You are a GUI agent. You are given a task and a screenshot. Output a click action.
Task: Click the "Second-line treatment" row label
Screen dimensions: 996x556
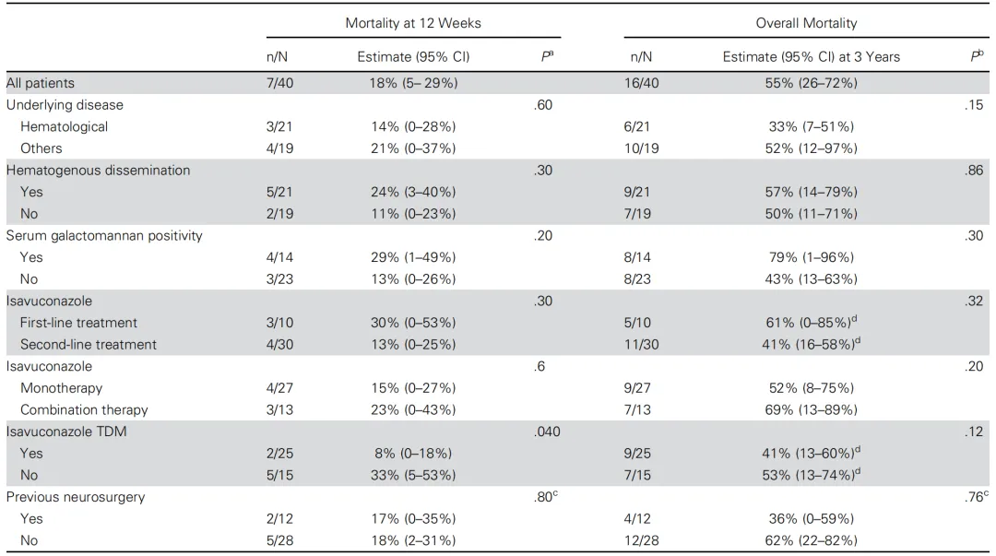pyautogui.click(x=89, y=345)
